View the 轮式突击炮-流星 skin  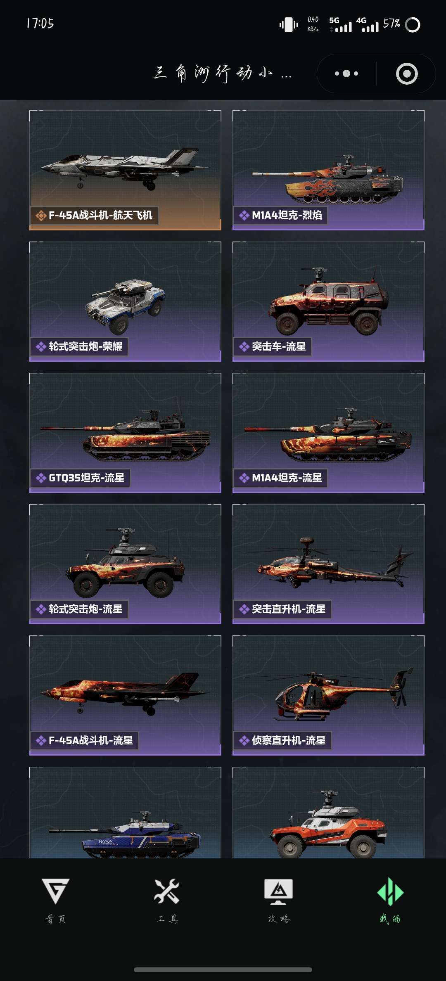pyautogui.click(x=125, y=564)
